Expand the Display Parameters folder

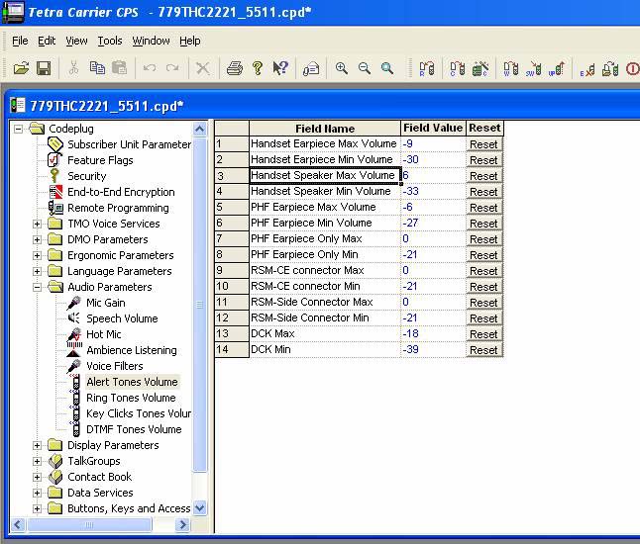38,445
